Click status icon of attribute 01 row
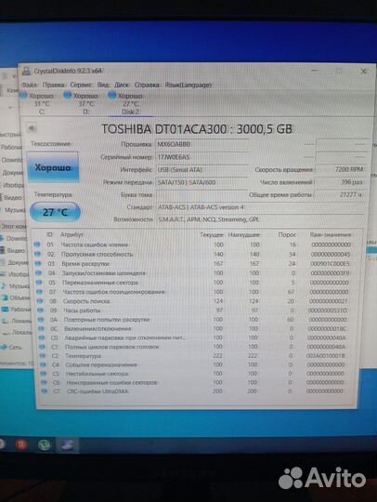Viewport: 377px width, 502px height. (x=37, y=244)
